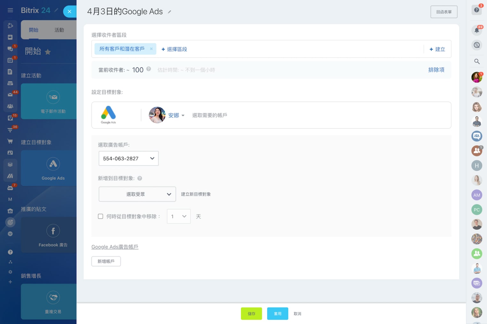Toggle the 何時從目標對象中移除 checkbox
Screen dimensions: 487x324
pyautogui.click(x=100, y=216)
